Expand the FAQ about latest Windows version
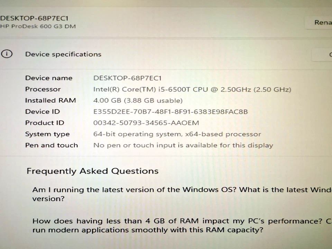This screenshot has width=332, height=249. pyautogui.click(x=180, y=194)
